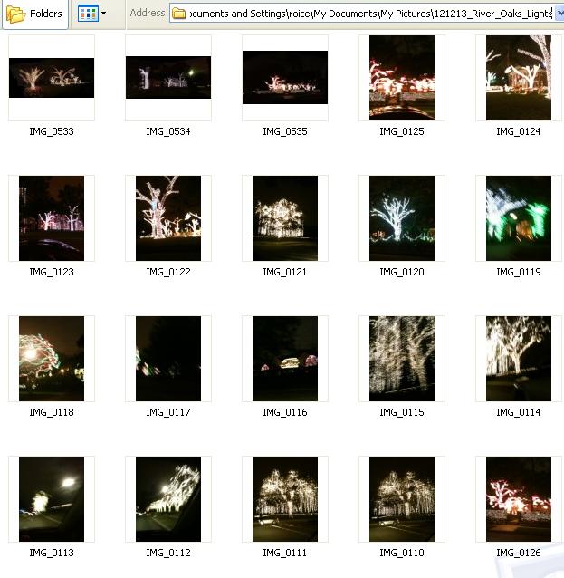Click the IMG_0112 file name

click(168, 553)
